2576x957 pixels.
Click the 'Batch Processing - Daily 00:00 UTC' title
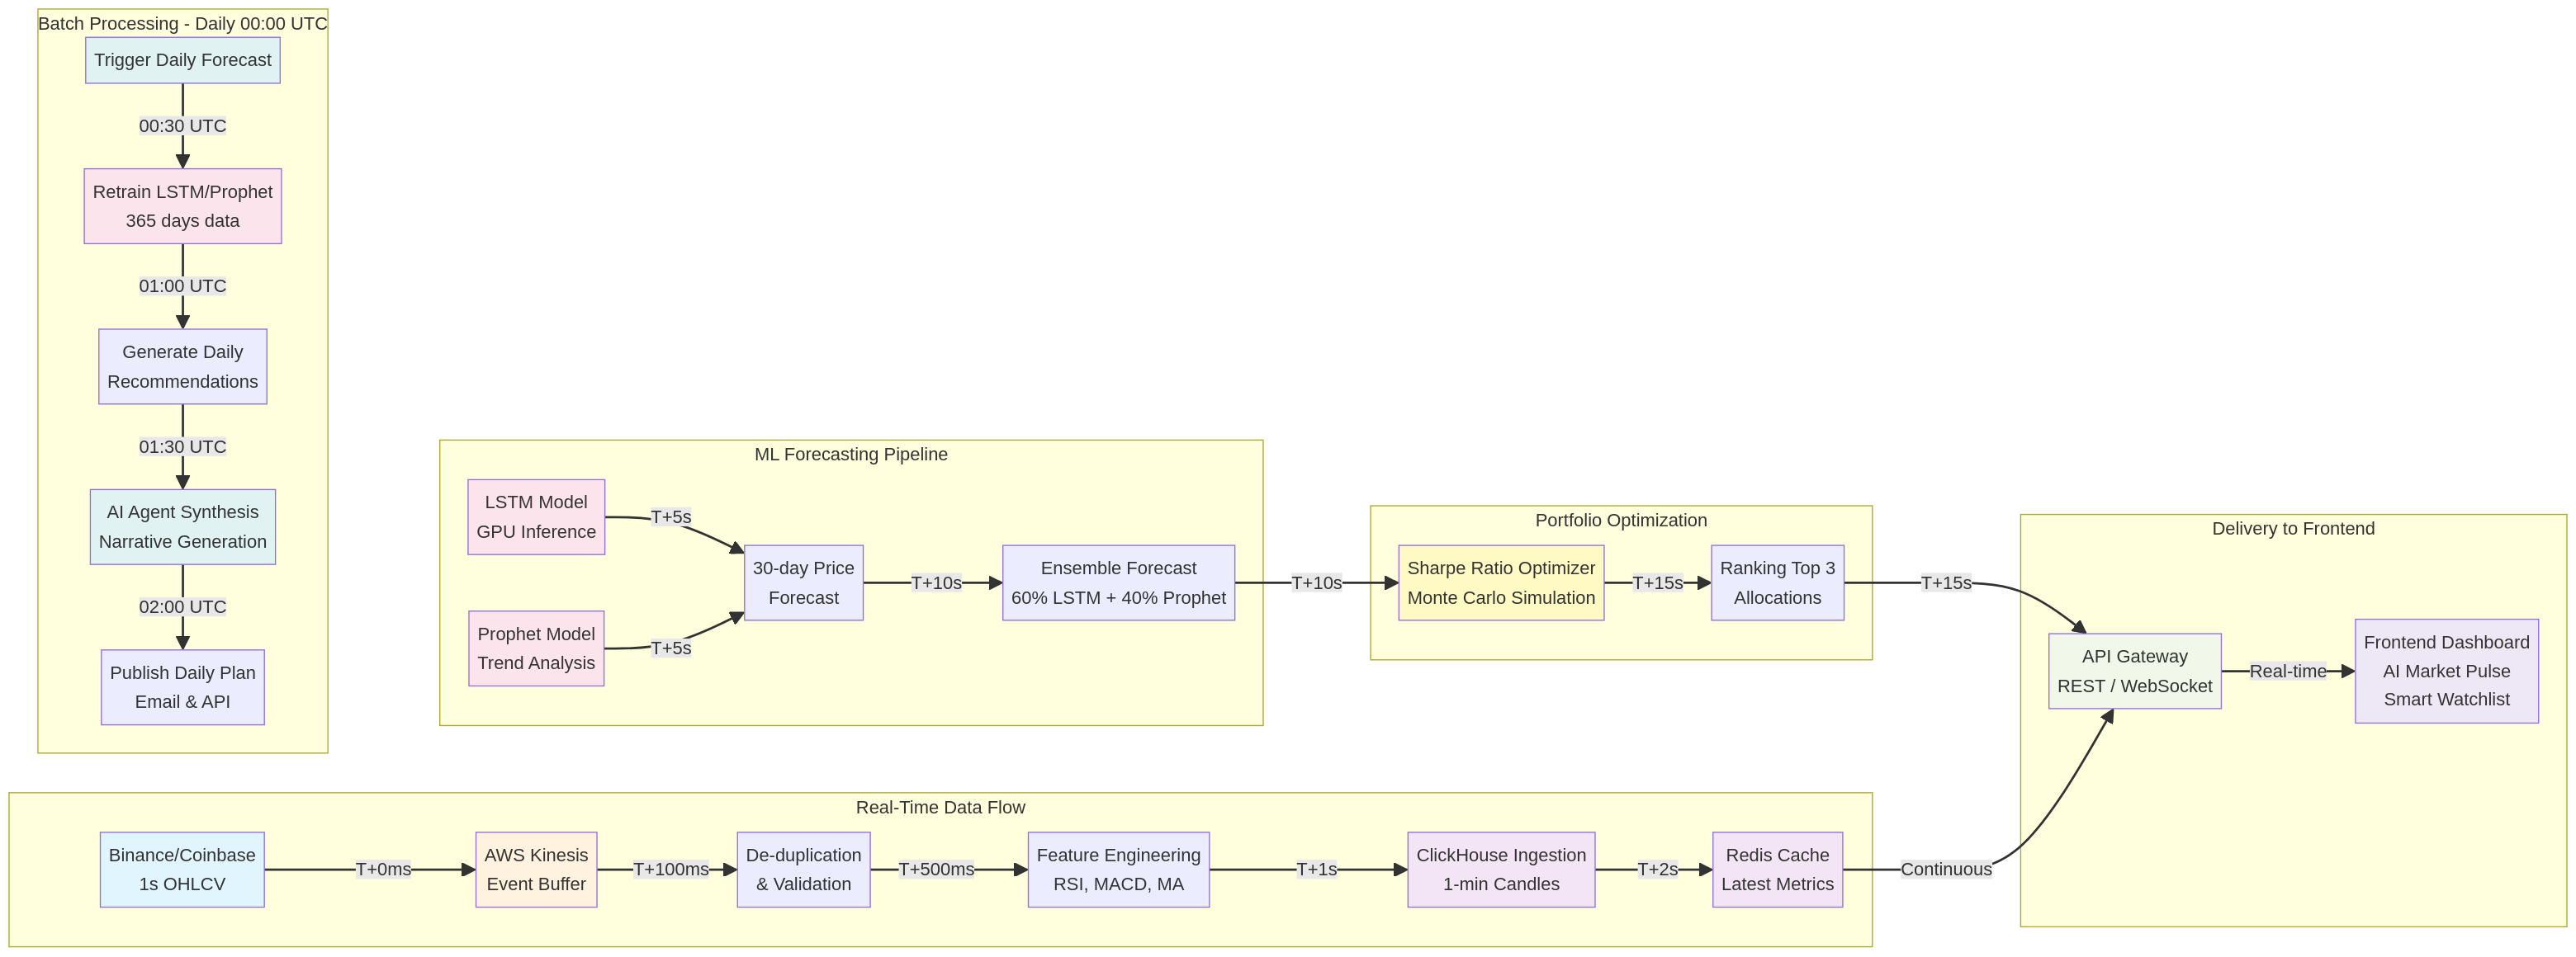pos(182,23)
